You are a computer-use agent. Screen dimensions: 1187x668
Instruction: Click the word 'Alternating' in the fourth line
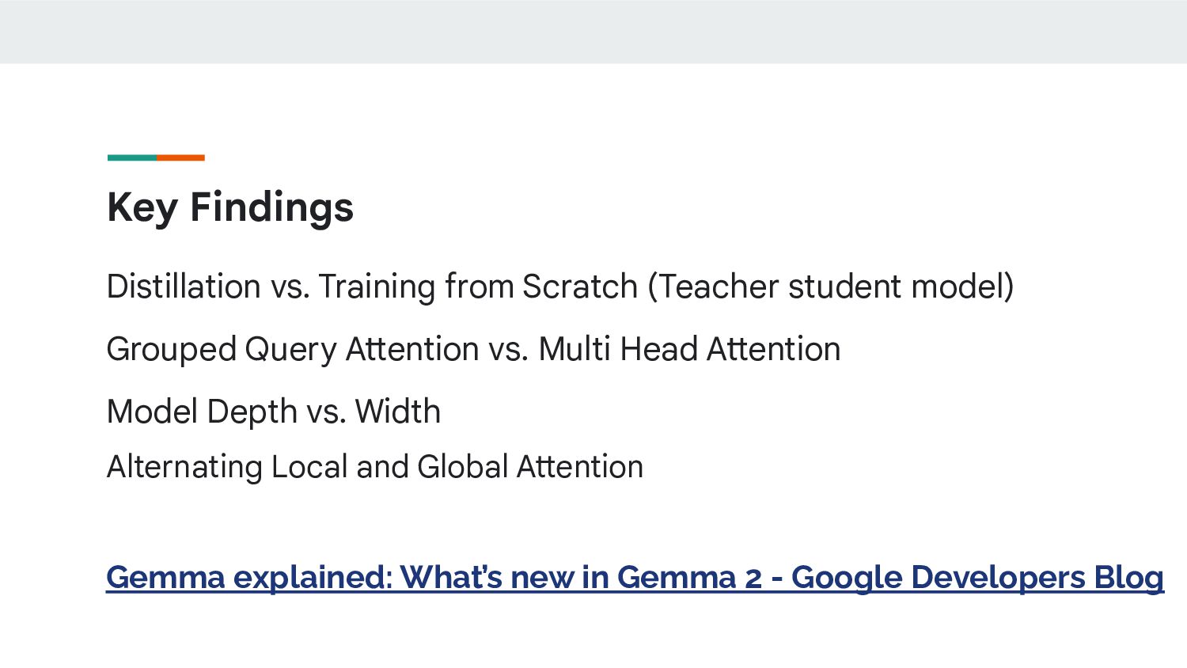click(184, 467)
